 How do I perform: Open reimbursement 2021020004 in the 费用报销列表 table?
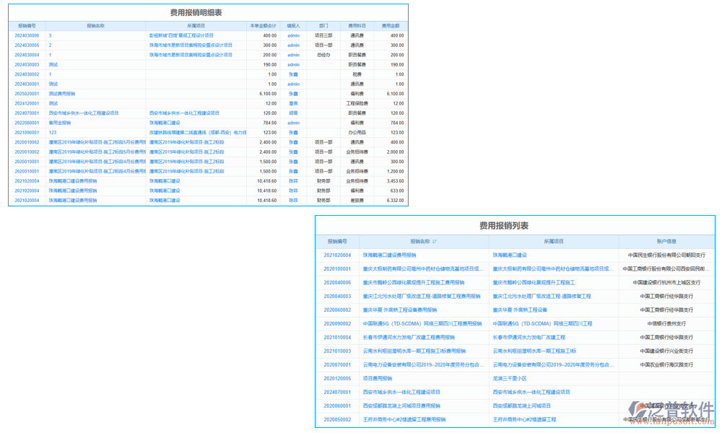(x=337, y=255)
